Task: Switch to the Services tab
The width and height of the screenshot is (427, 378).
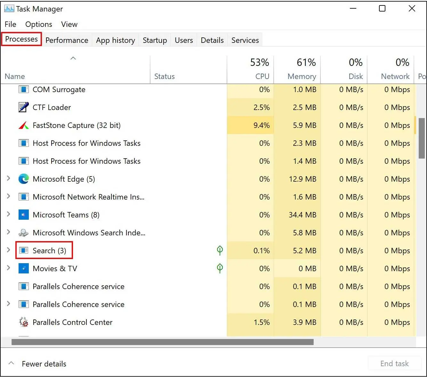Action: tap(245, 40)
